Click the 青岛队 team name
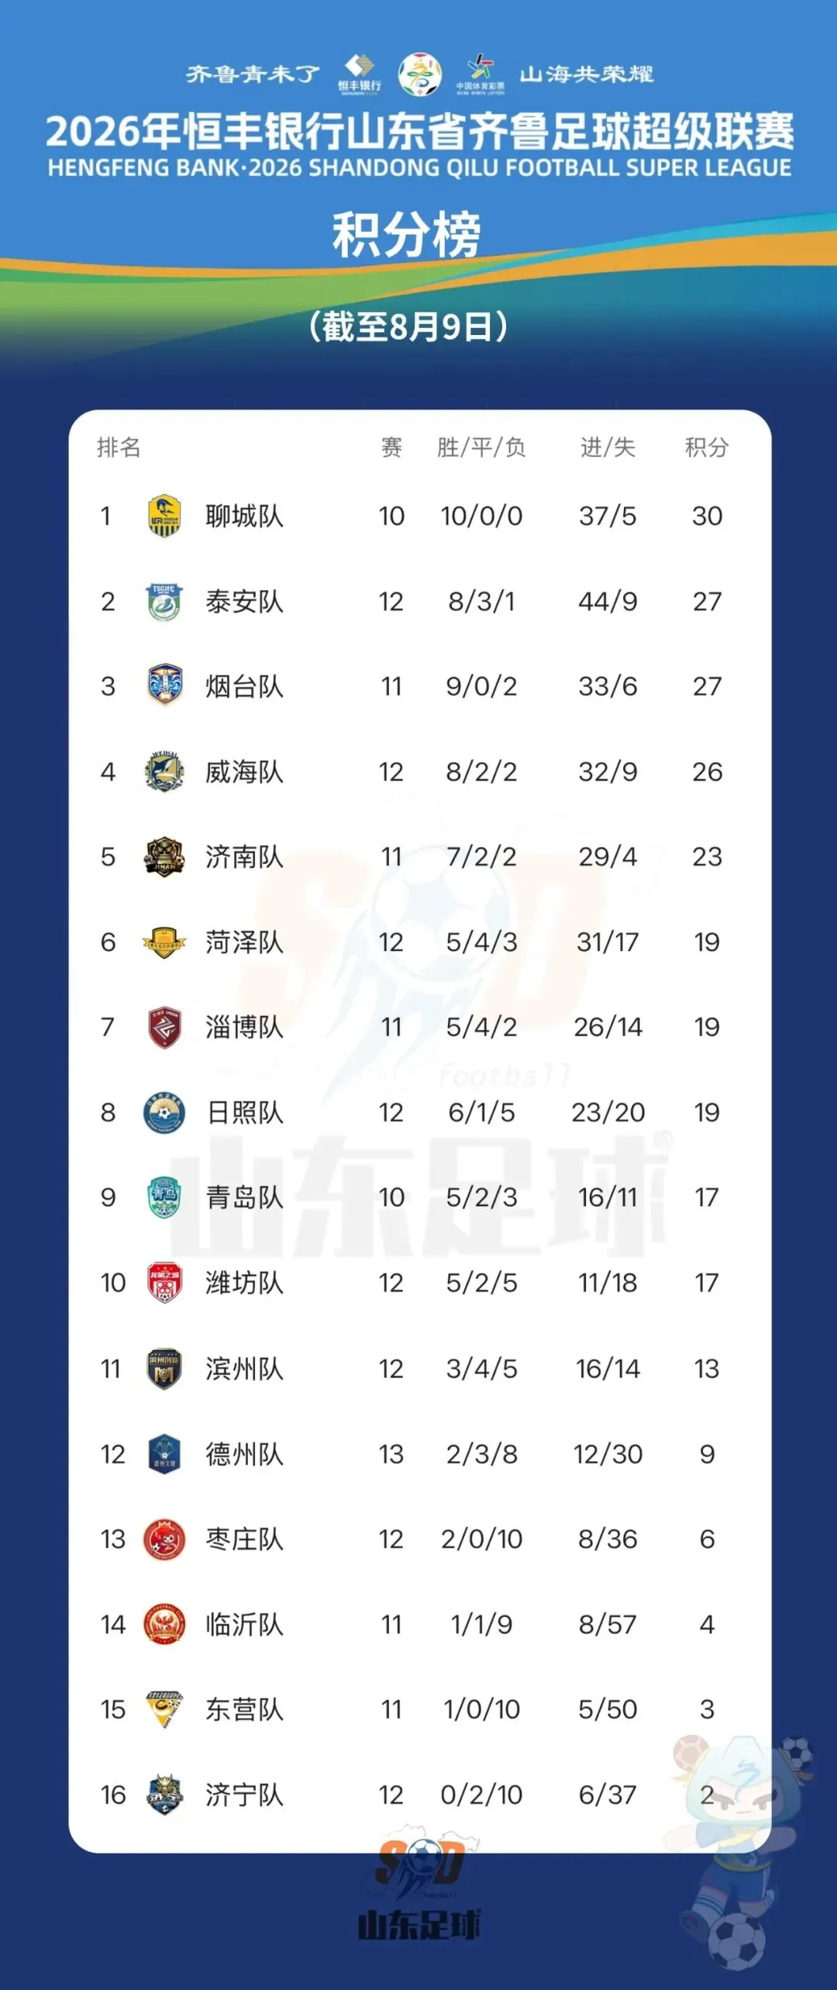This screenshot has width=837, height=1990. coord(244,1197)
